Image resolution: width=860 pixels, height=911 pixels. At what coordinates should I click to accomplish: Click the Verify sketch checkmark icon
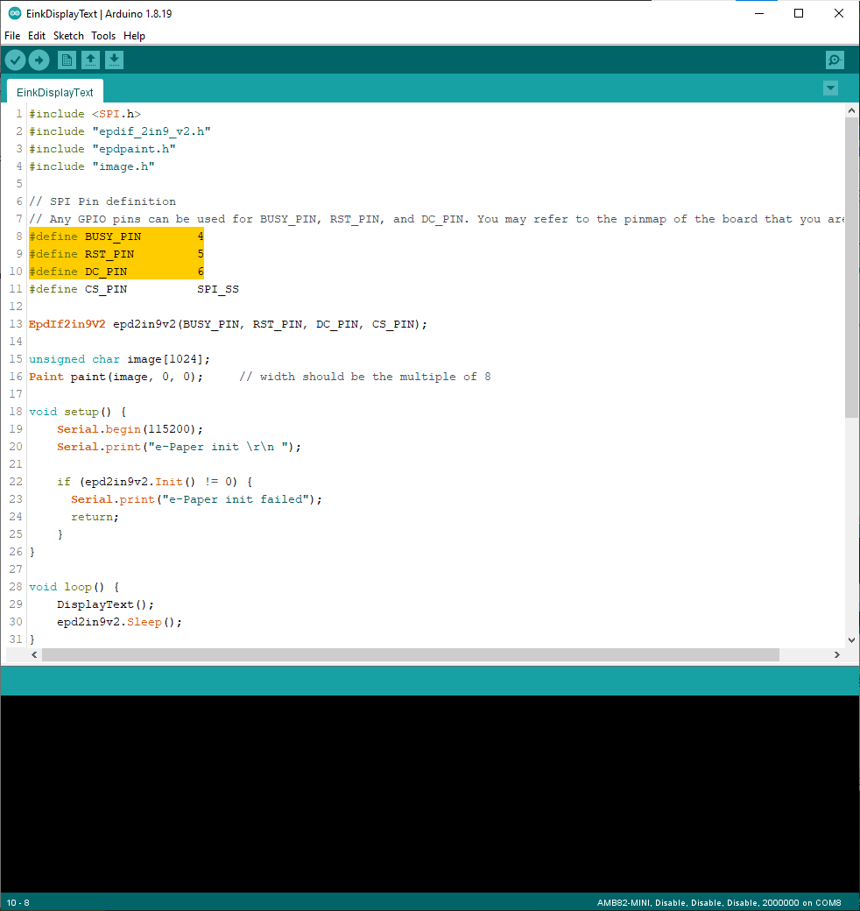(x=16, y=60)
